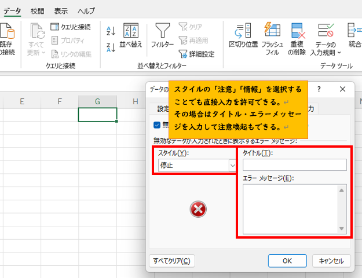The width and height of the screenshot is (362, 278).
Task: Switch to the 設定 dialog tab
Action: click(163, 108)
